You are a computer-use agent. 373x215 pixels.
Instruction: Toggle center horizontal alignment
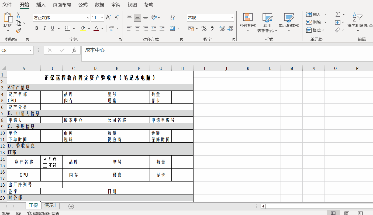coord(137,28)
